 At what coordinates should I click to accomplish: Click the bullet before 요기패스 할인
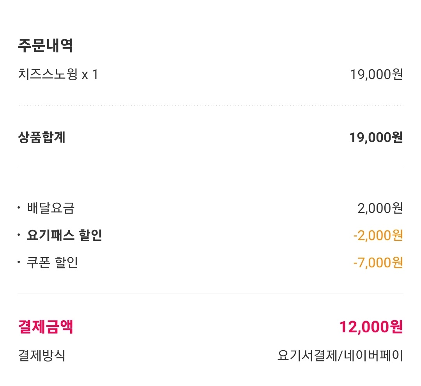coord(19,235)
